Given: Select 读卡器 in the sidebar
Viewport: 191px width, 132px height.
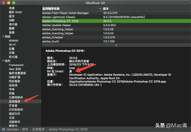Looking at the screenshot, I should [x=13, y=24].
